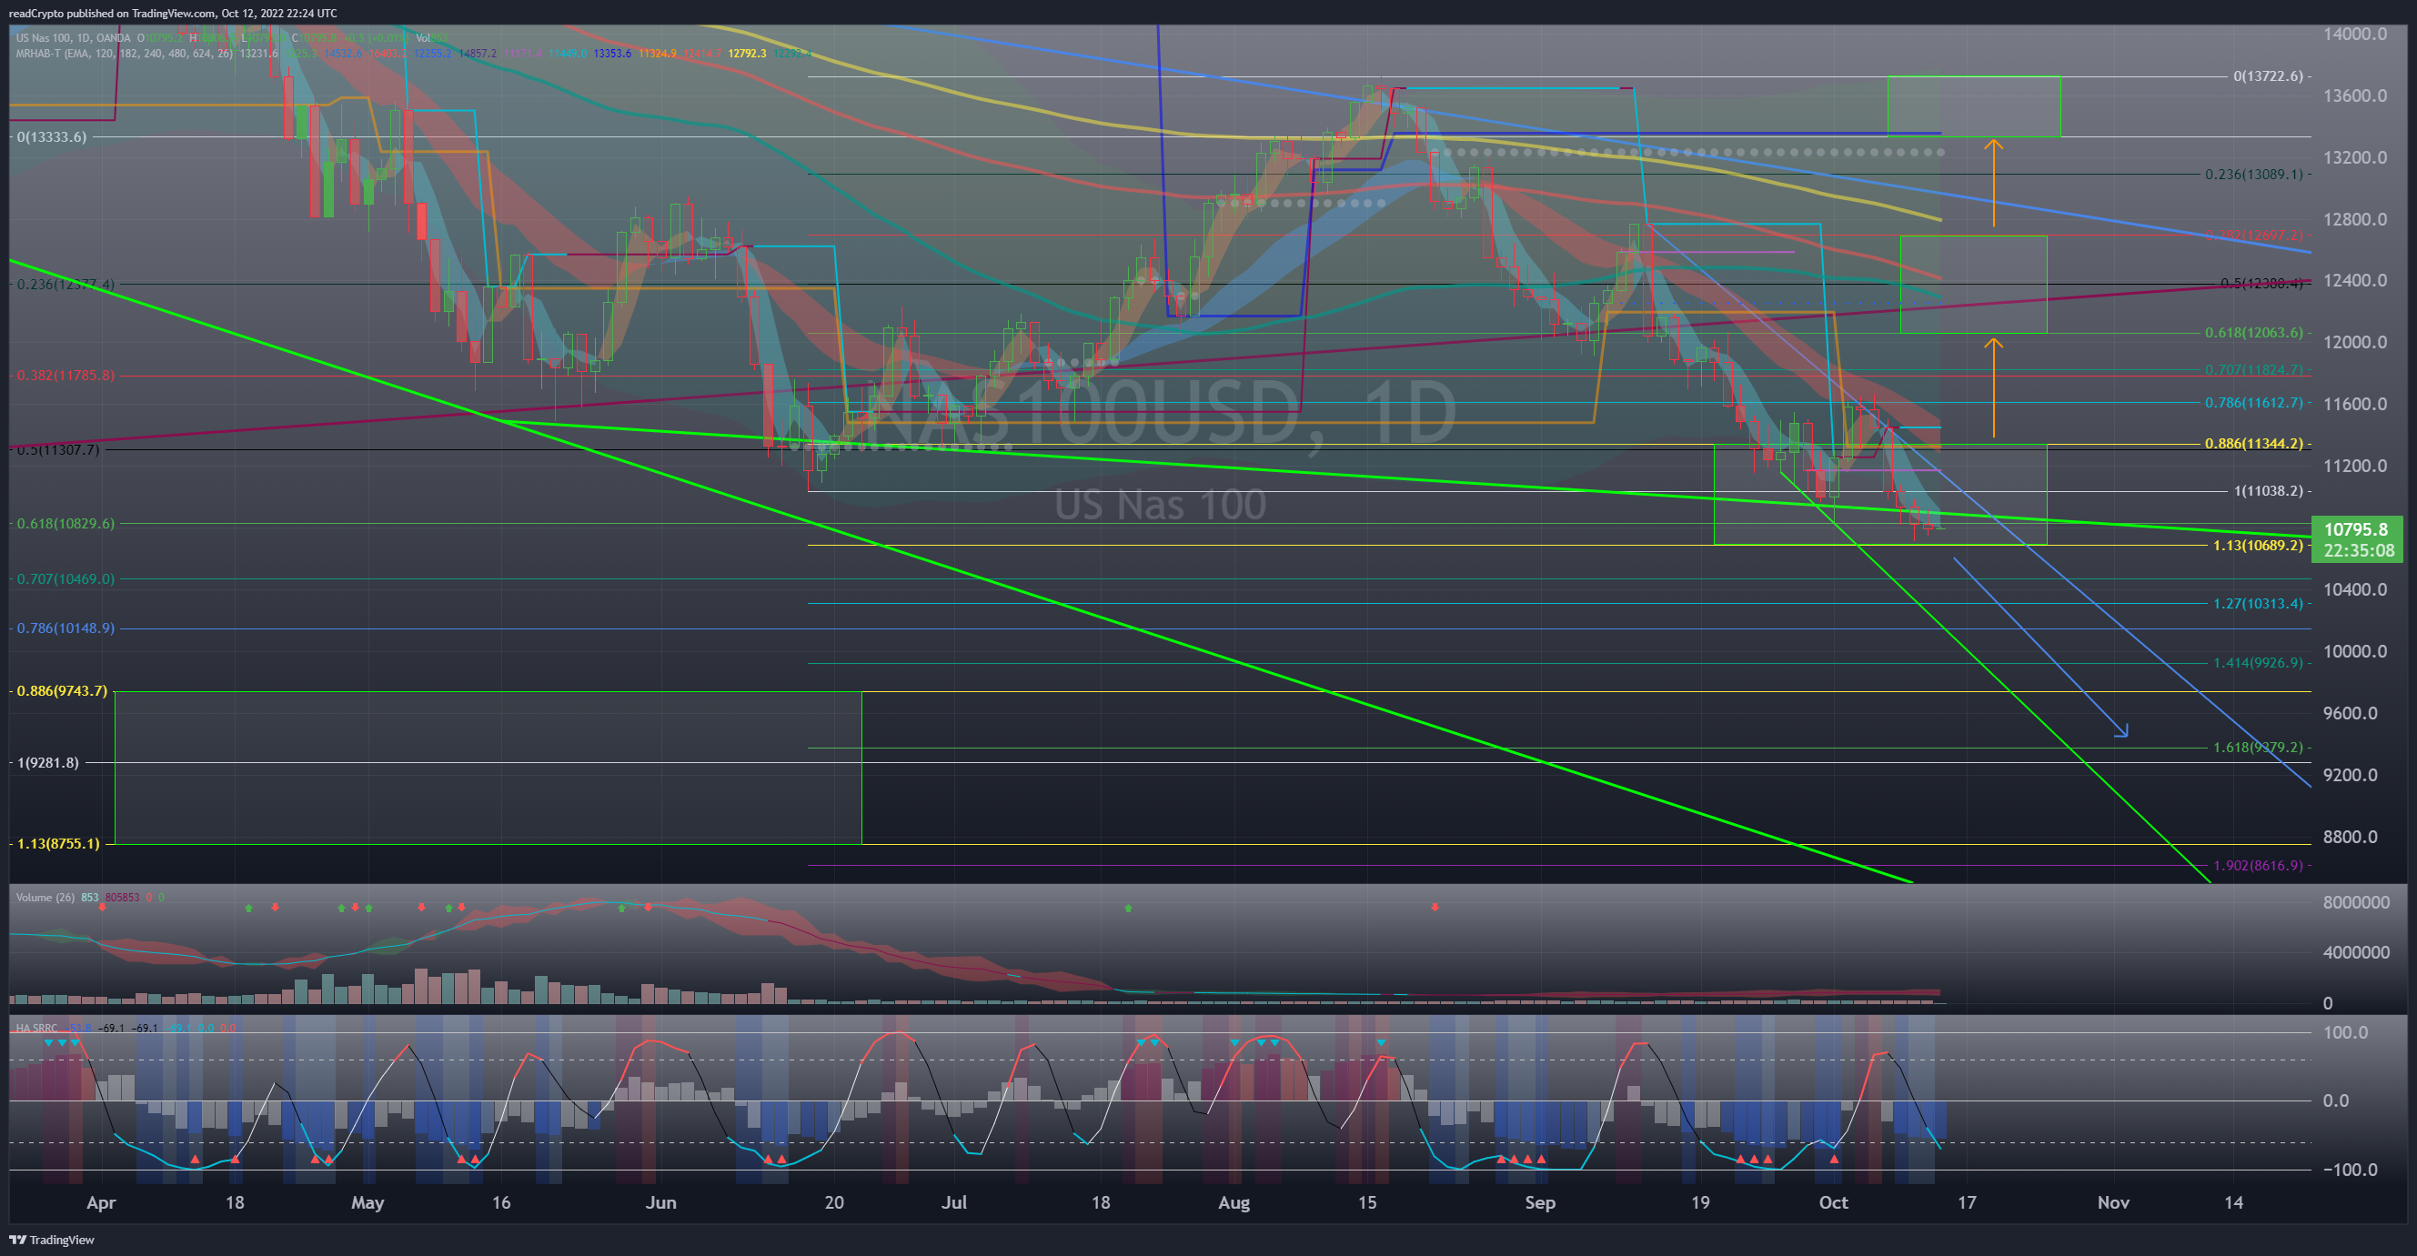The image size is (2417, 1256).
Task: Click the fib label 0.786(11612.7)
Action: (x=2254, y=402)
